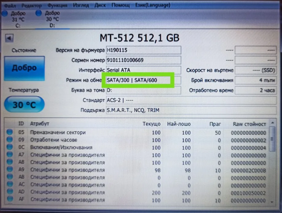Screen dimensions: 282x213
Task: Select the Преназначени сектори row text
Action: pos(58,132)
